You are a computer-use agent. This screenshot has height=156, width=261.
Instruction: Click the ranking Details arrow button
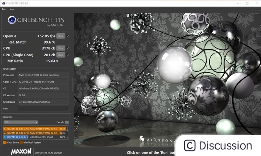click(x=67, y=122)
